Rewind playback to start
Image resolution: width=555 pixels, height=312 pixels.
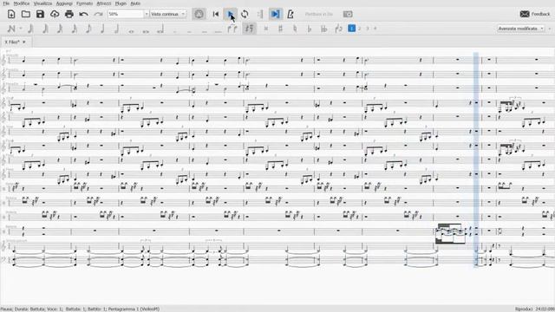pos(216,14)
